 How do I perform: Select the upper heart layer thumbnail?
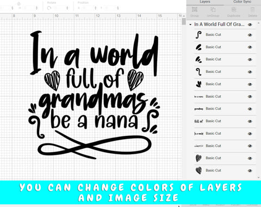198,158
